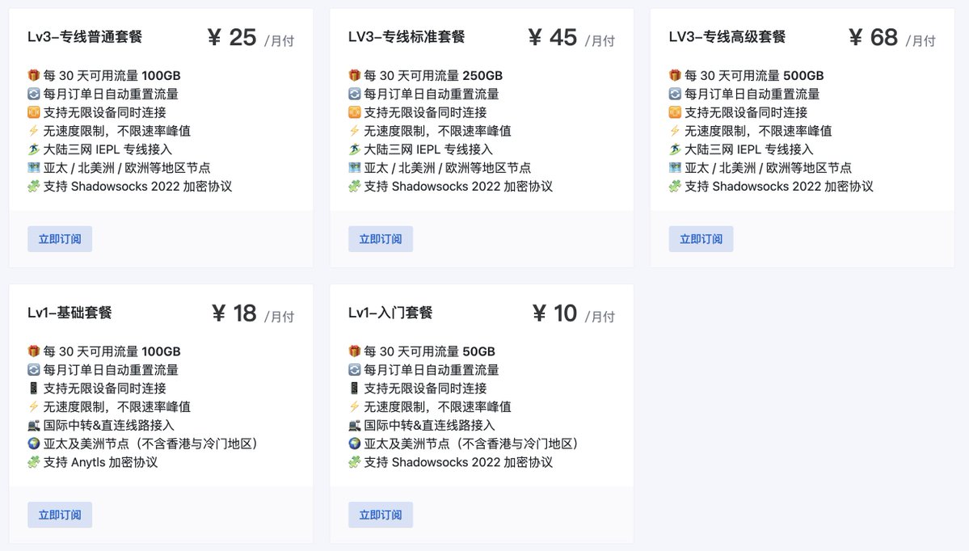Click the train icon in Lv1-基础套餐 card
This screenshot has height=551, width=969.
(34, 425)
